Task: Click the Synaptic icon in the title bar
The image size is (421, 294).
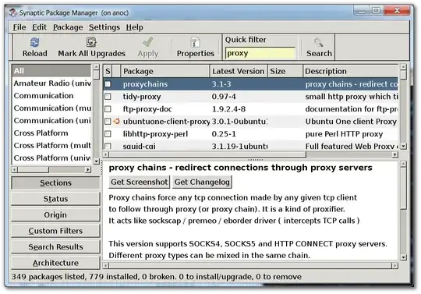Action: 13,12
